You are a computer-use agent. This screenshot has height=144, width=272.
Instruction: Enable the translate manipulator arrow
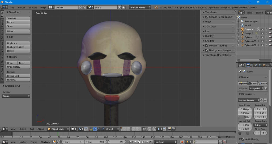(95, 129)
